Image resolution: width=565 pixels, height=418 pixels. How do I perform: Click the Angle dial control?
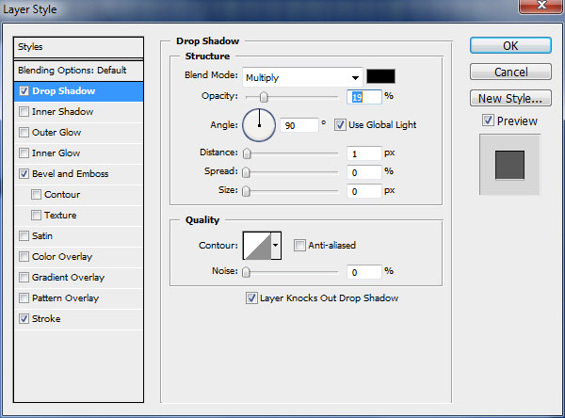click(259, 125)
